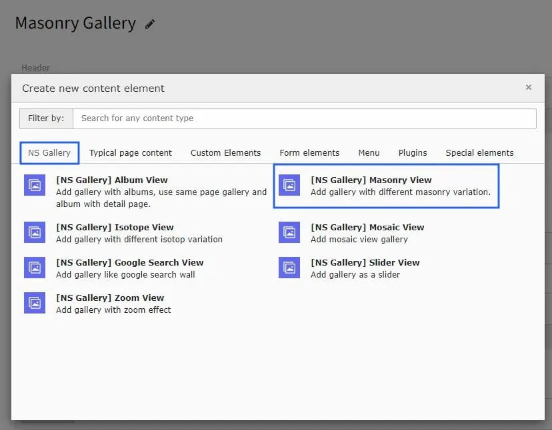
Task: Click the Slider View gallery icon
Action: click(289, 268)
